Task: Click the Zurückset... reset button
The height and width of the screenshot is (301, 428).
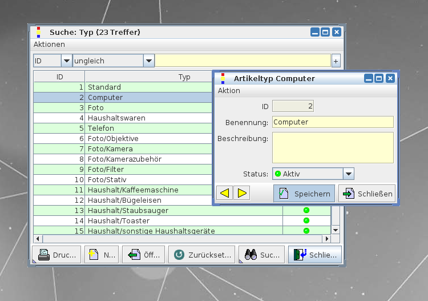Action: [x=201, y=255]
